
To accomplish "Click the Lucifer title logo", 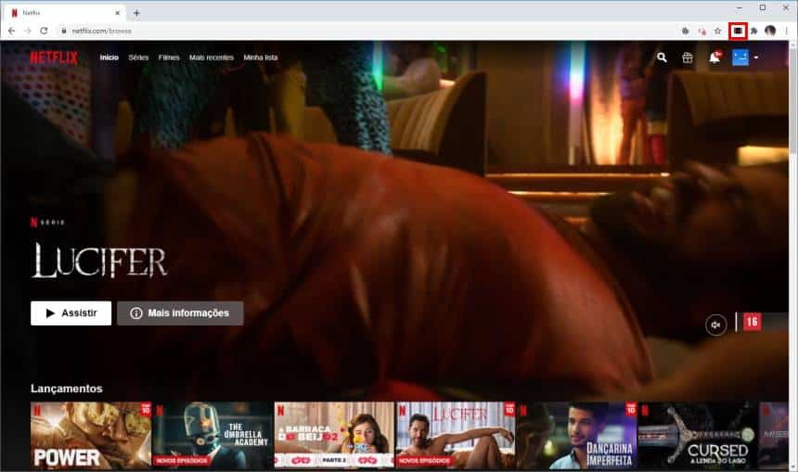I will pyautogui.click(x=100, y=261).
